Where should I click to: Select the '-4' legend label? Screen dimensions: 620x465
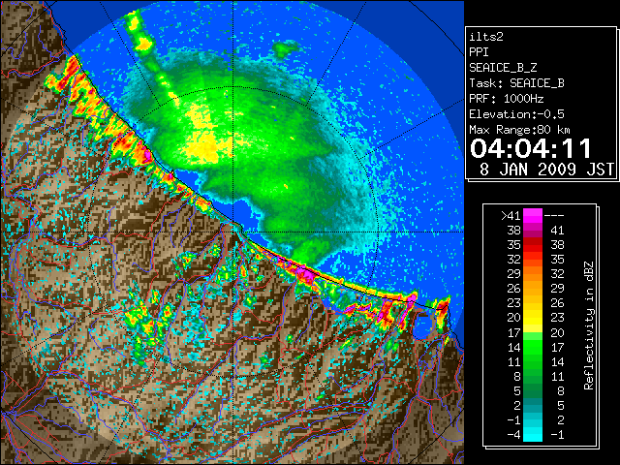(x=513, y=435)
